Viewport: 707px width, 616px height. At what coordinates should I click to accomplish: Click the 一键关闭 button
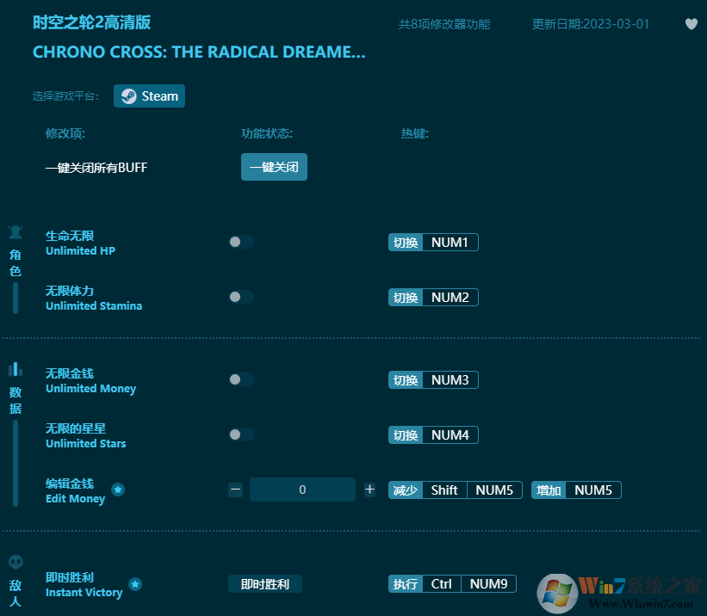[x=274, y=167]
